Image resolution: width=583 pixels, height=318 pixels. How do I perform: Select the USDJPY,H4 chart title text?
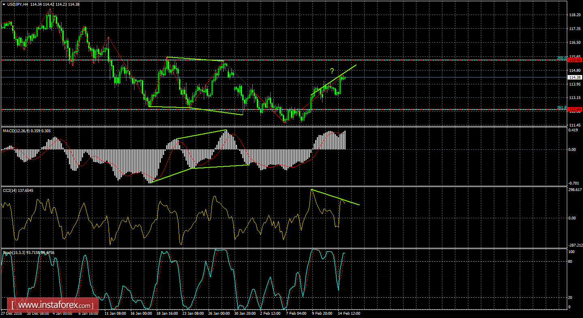point(17,4)
